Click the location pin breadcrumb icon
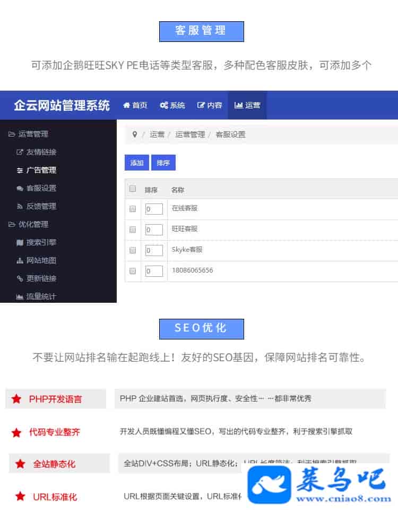 (x=135, y=134)
